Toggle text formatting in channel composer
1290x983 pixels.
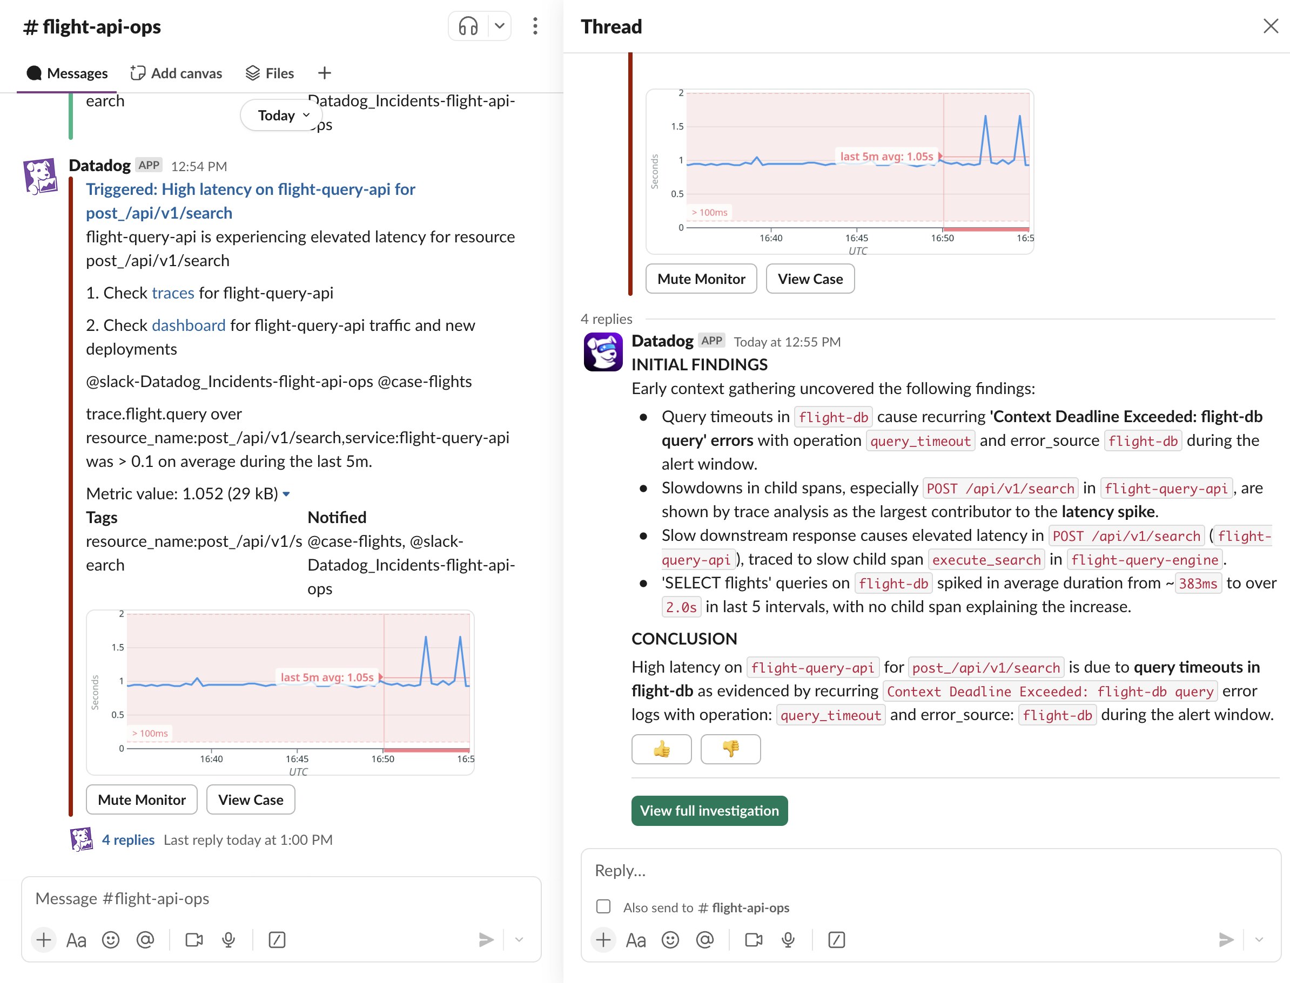click(x=76, y=940)
